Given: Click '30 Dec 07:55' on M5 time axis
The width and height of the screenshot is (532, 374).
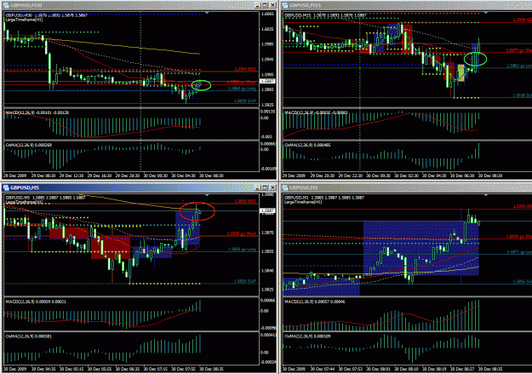Looking at the screenshot, I should pyautogui.click(x=183, y=369).
